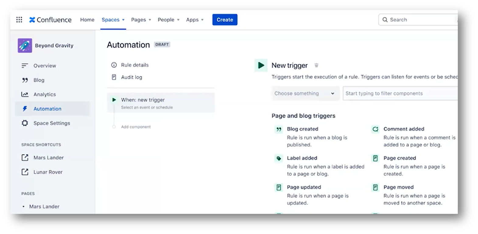Open the Blog sidebar item
Screen dimensions: 478x234
click(x=52, y=80)
